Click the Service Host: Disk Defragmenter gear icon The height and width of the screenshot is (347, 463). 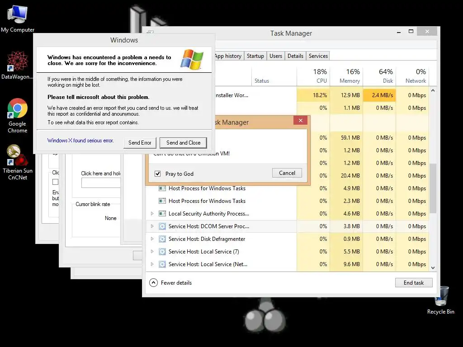pyautogui.click(x=162, y=239)
